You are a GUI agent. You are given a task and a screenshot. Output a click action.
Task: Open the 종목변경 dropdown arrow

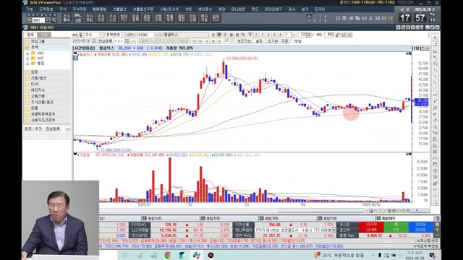(x=123, y=35)
